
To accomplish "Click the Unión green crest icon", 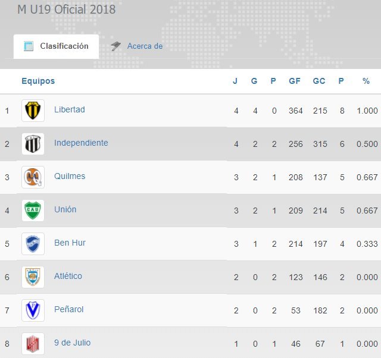I will point(33,211).
